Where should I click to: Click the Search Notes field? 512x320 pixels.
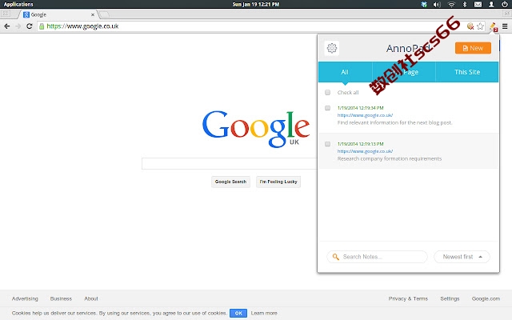(377, 257)
